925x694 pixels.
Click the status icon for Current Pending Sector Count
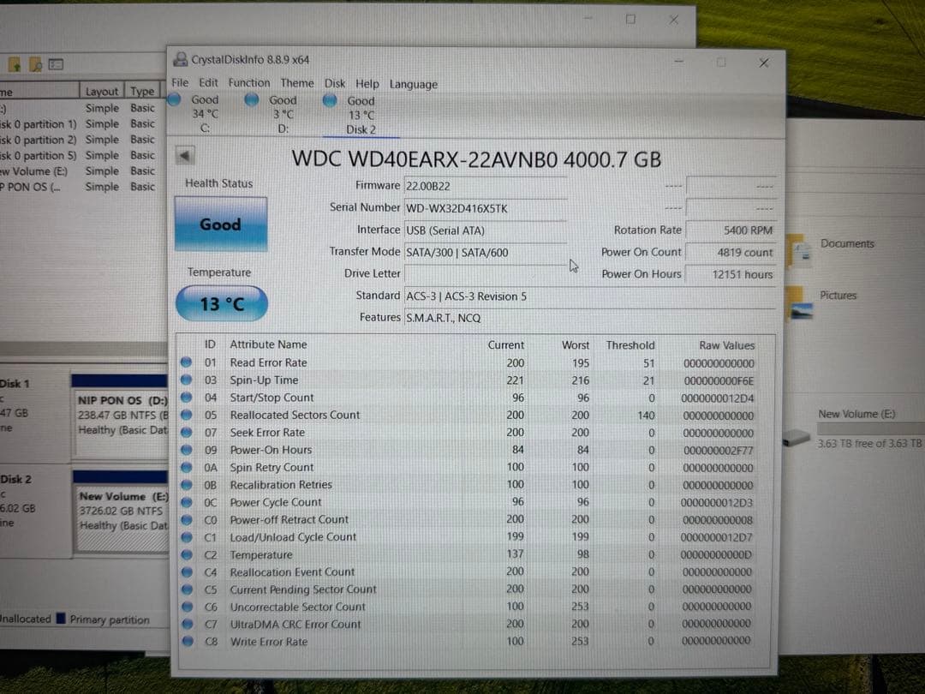[188, 589]
